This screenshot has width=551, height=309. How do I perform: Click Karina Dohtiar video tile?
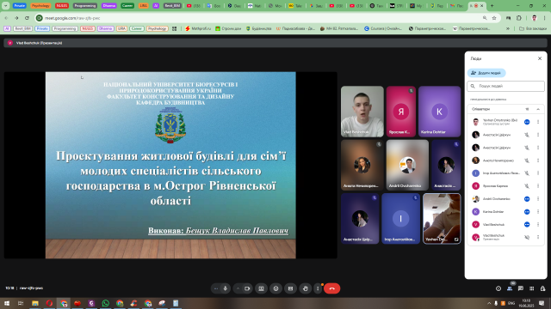439,112
